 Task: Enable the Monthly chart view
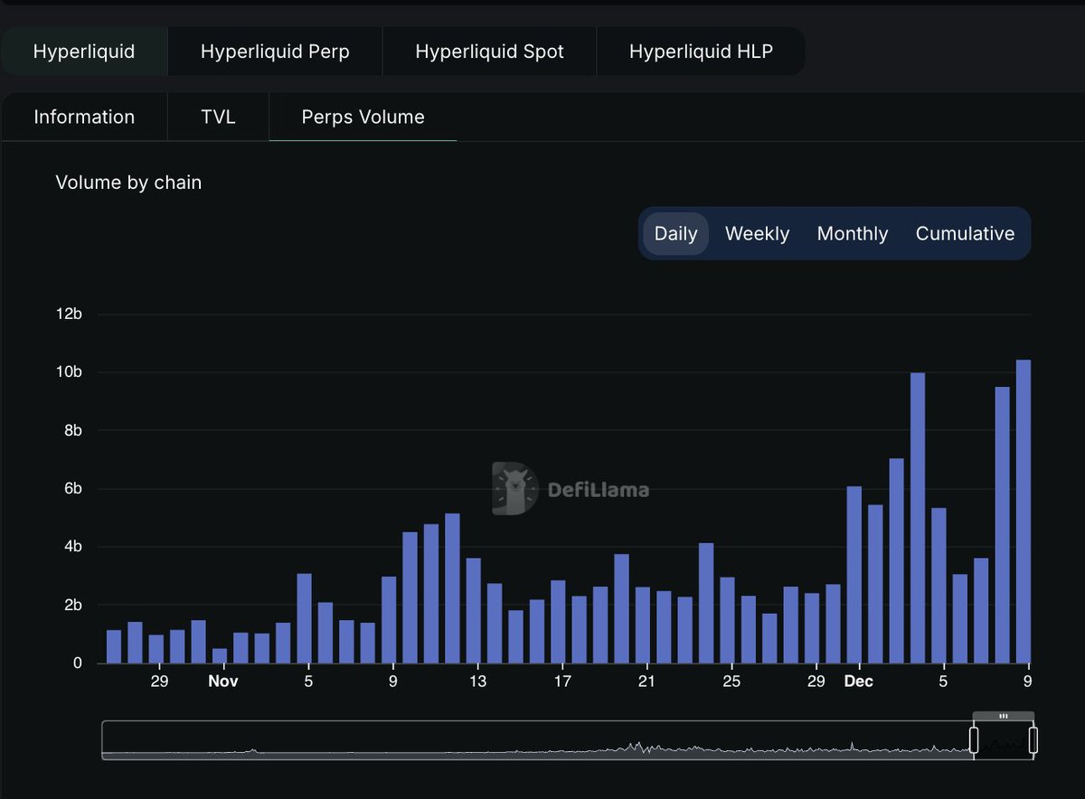pos(852,233)
